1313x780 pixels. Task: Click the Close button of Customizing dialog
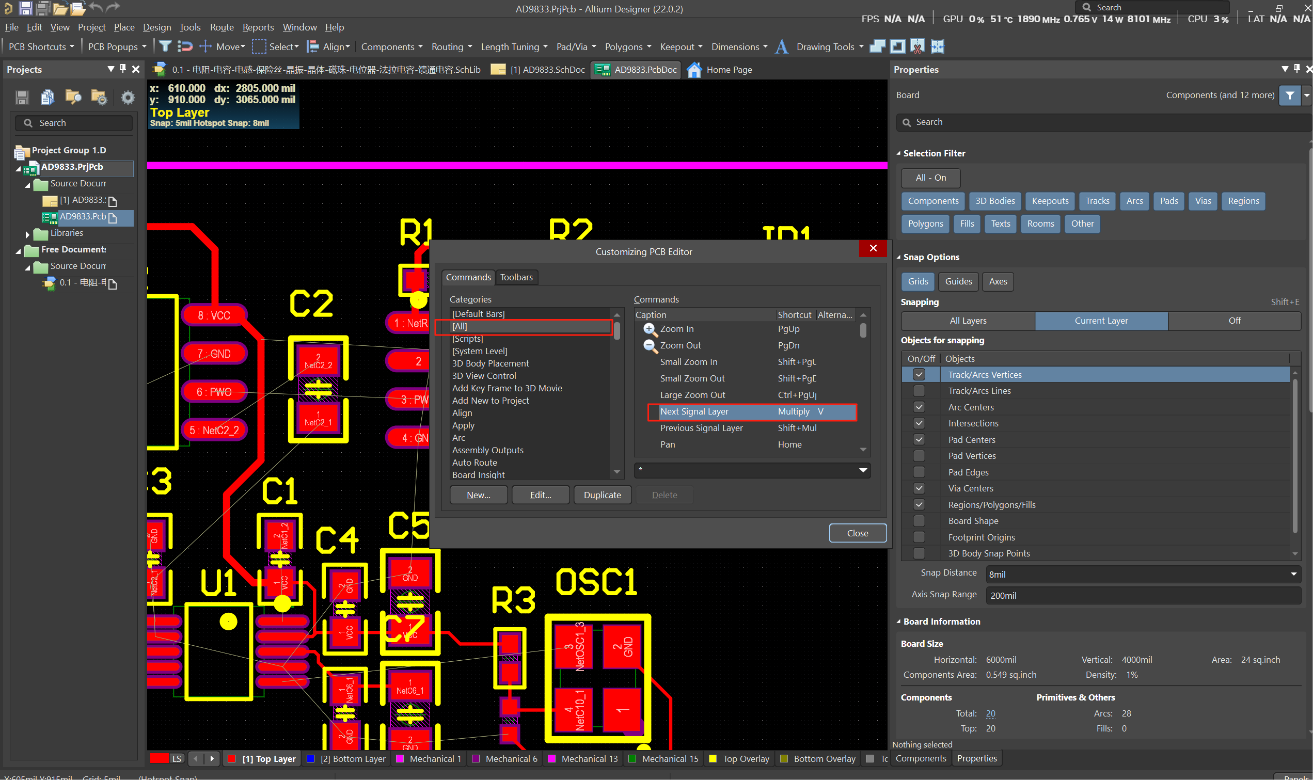pyautogui.click(x=857, y=533)
